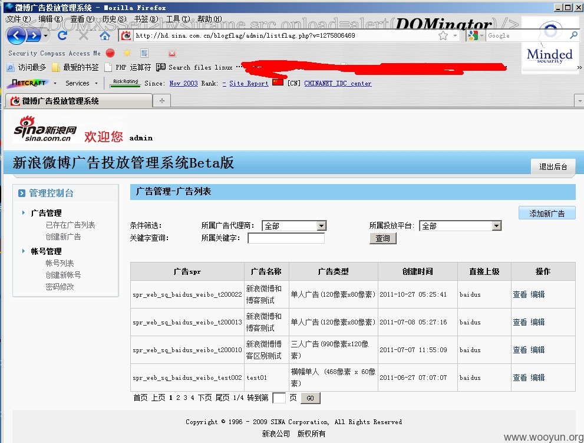Go forward with the Forward arrow button
The image size is (584, 443).
point(34,36)
